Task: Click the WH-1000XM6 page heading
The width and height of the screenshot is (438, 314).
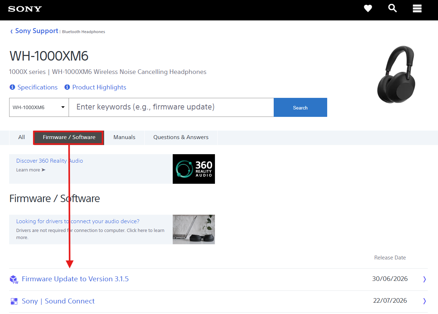Action: pyautogui.click(x=49, y=56)
